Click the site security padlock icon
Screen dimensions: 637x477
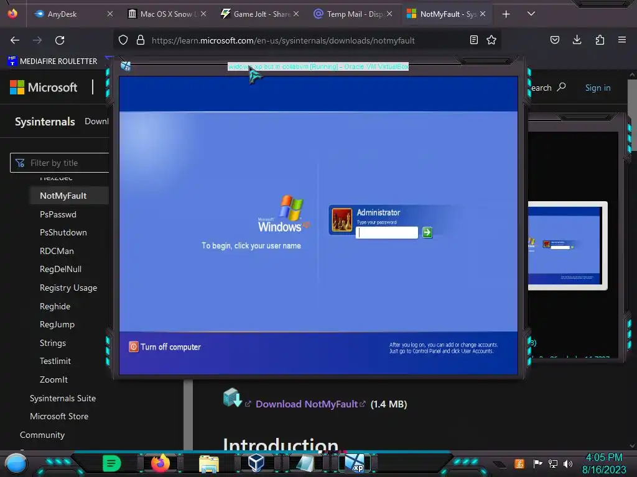point(141,40)
